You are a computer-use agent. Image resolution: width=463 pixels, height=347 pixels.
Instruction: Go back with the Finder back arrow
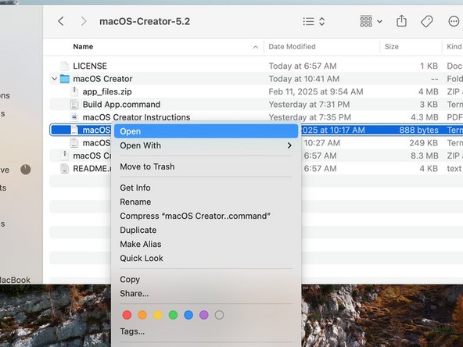click(x=61, y=21)
